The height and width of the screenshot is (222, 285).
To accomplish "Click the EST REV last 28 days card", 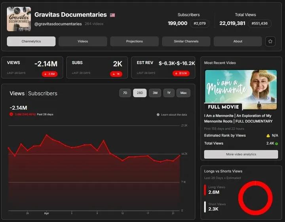I will [163, 68].
